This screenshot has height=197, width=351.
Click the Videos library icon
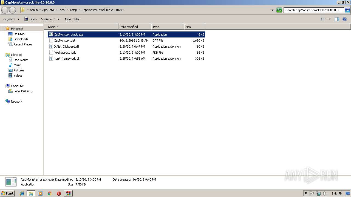(x=10, y=76)
